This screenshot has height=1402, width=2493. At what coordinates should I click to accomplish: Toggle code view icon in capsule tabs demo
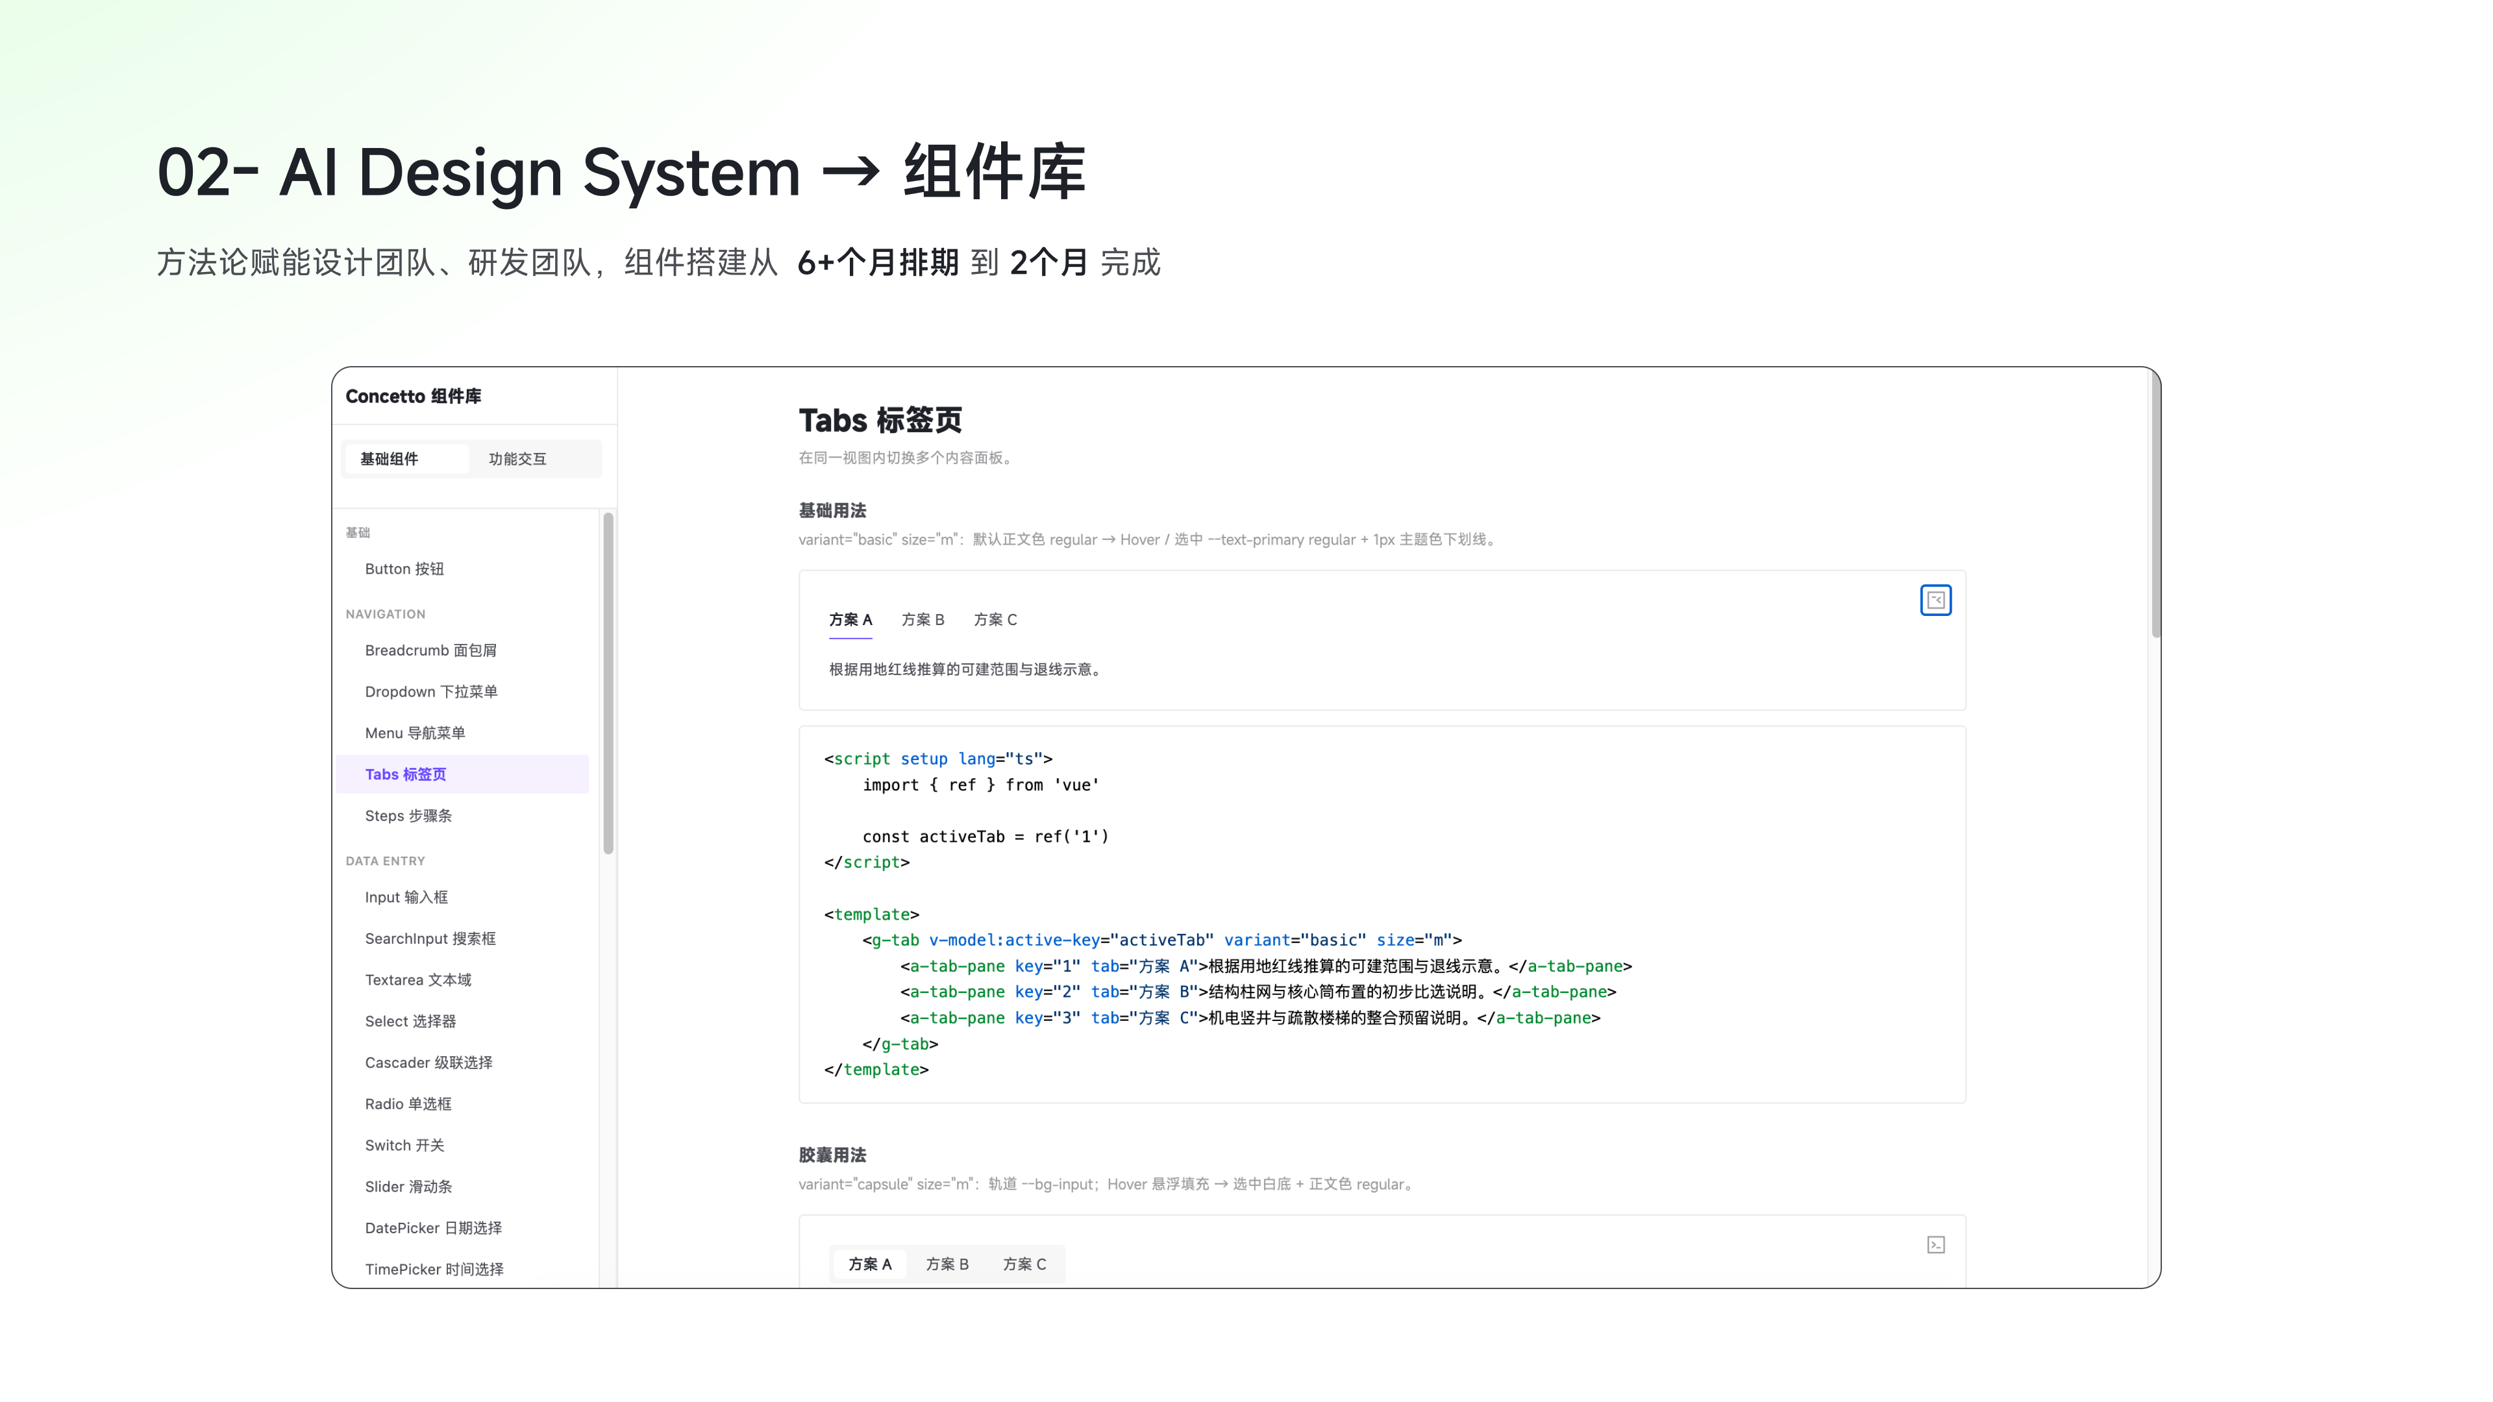[1935, 1244]
